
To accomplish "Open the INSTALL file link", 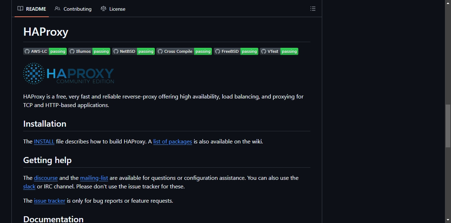I will tap(44, 142).
